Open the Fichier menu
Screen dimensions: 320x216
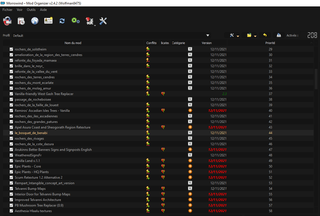[x=8, y=10]
